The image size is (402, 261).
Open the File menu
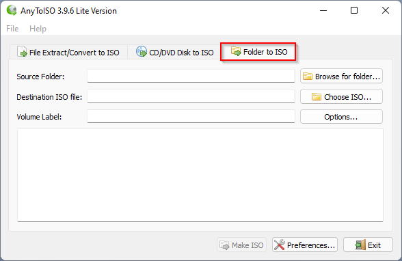pos(12,29)
